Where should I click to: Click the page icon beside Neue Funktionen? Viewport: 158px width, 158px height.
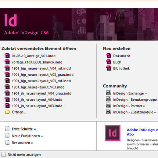point(7,136)
